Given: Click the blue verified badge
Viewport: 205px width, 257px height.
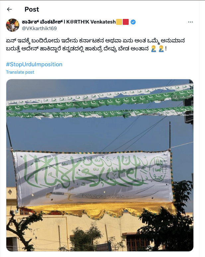Looking at the screenshot, I should click(x=133, y=22).
